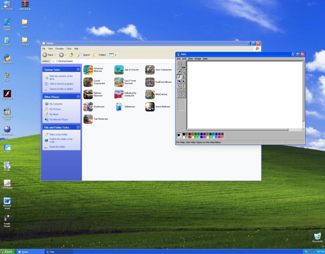
Task: Pick the yellow color swatch in palette
Action: [x=193, y=137]
